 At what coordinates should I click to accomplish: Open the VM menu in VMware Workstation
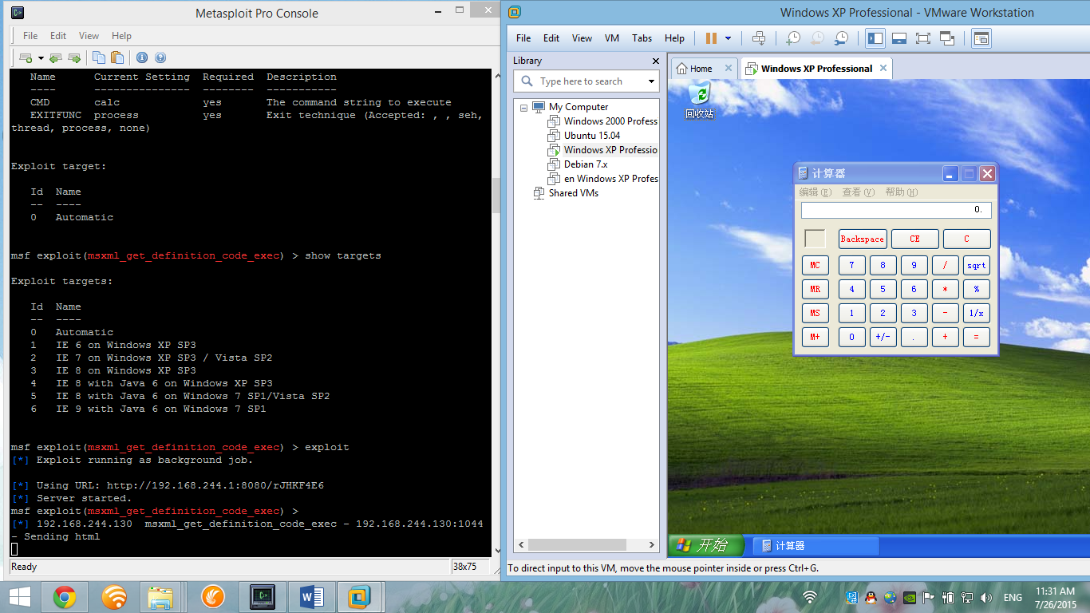click(x=612, y=38)
